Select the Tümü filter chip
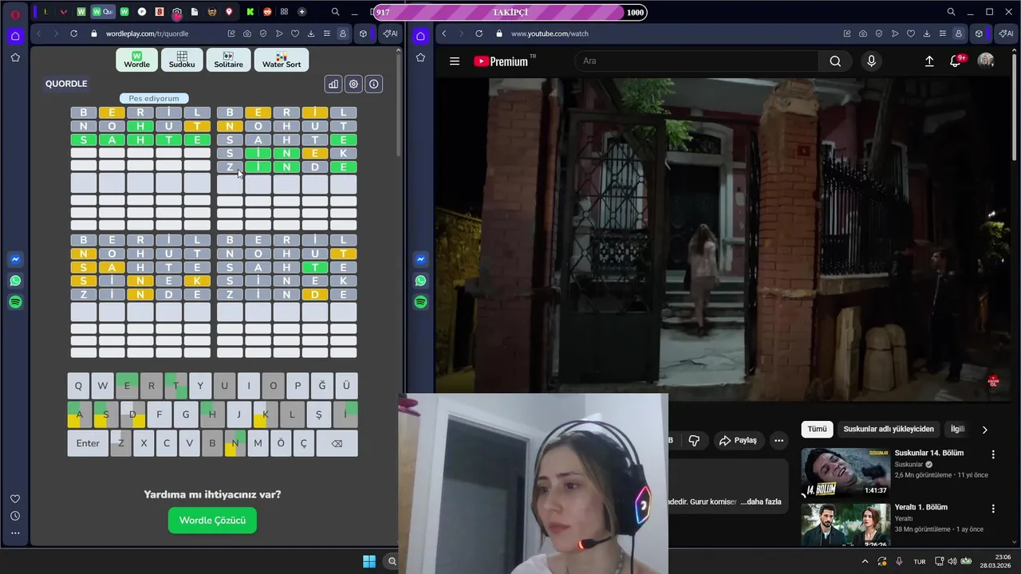Screen dimensions: 1021x574 click(817, 429)
